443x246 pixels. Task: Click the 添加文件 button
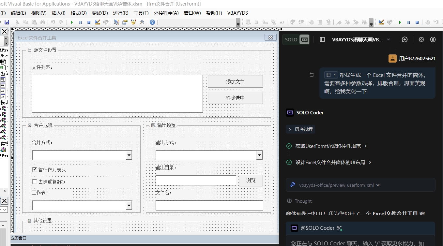click(235, 81)
